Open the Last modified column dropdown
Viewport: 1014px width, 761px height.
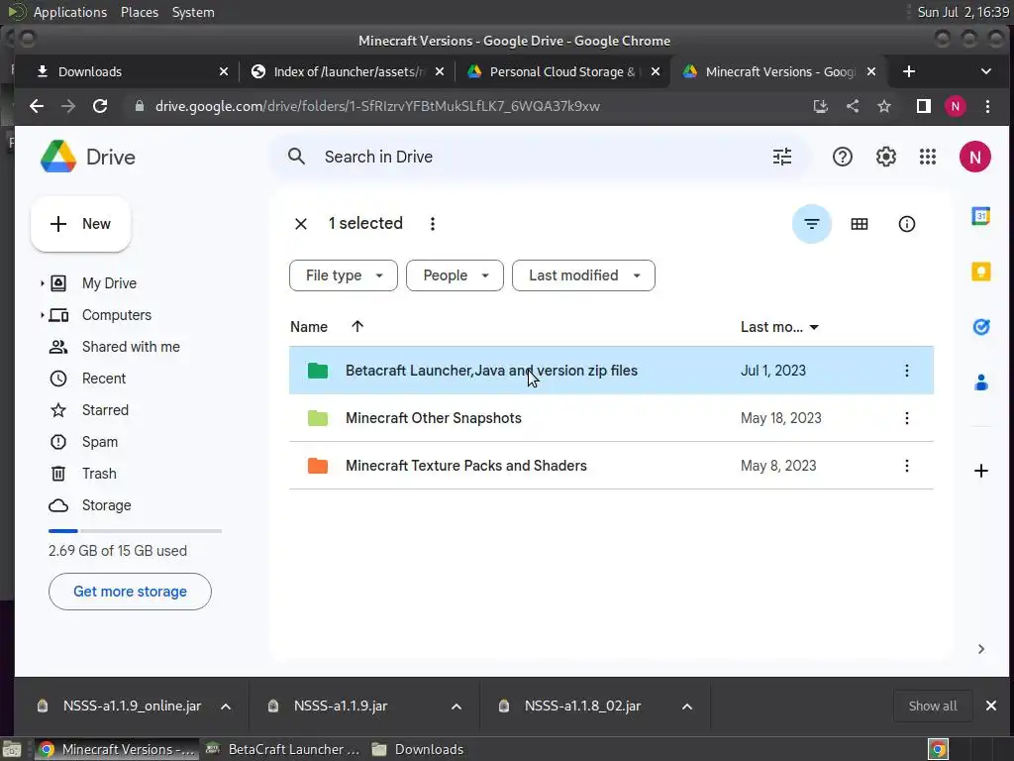[814, 327]
